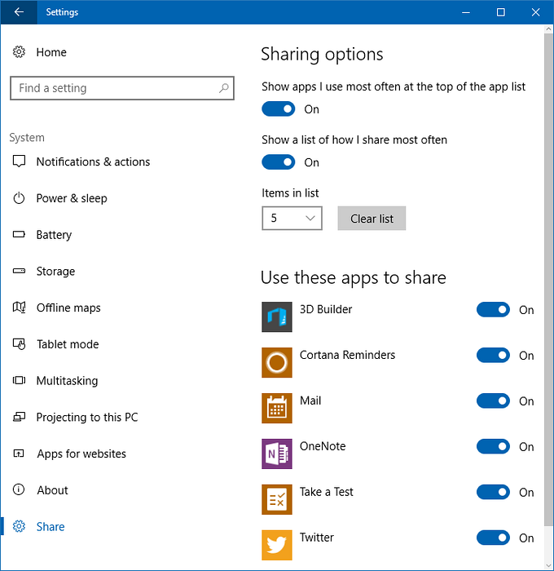Turn off Twitter sharing toggle
Image resolution: width=554 pixels, height=571 pixels.
click(x=493, y=538)
